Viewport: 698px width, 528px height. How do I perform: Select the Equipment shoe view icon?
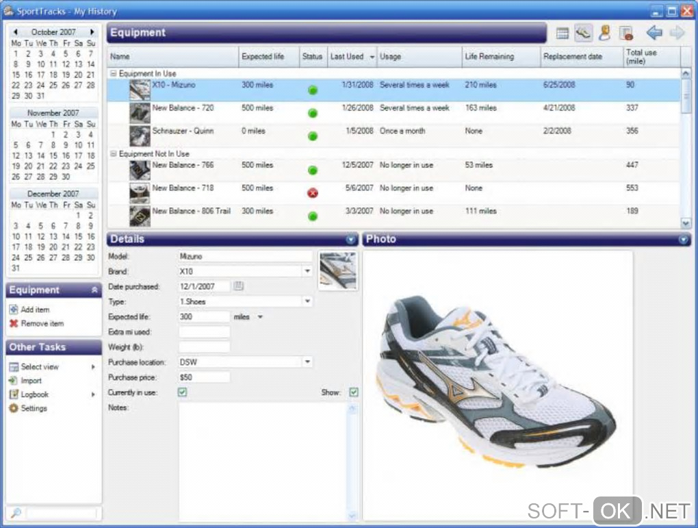tap(583, 33)
